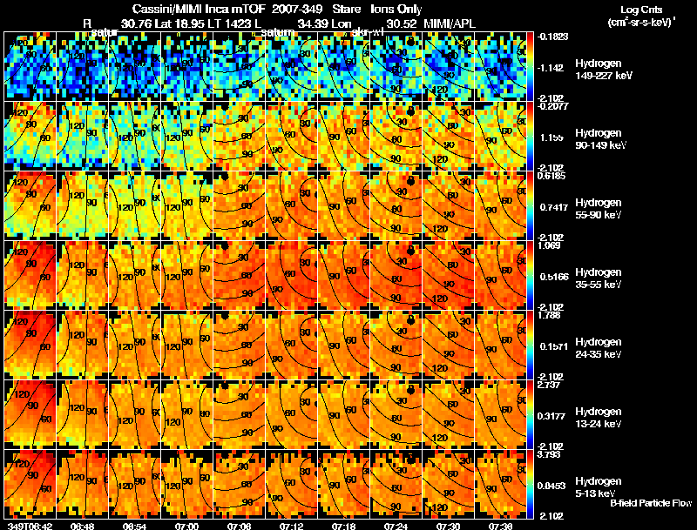Select the colorbar value '1.069'
697x530 pixels.
point(550,246)
